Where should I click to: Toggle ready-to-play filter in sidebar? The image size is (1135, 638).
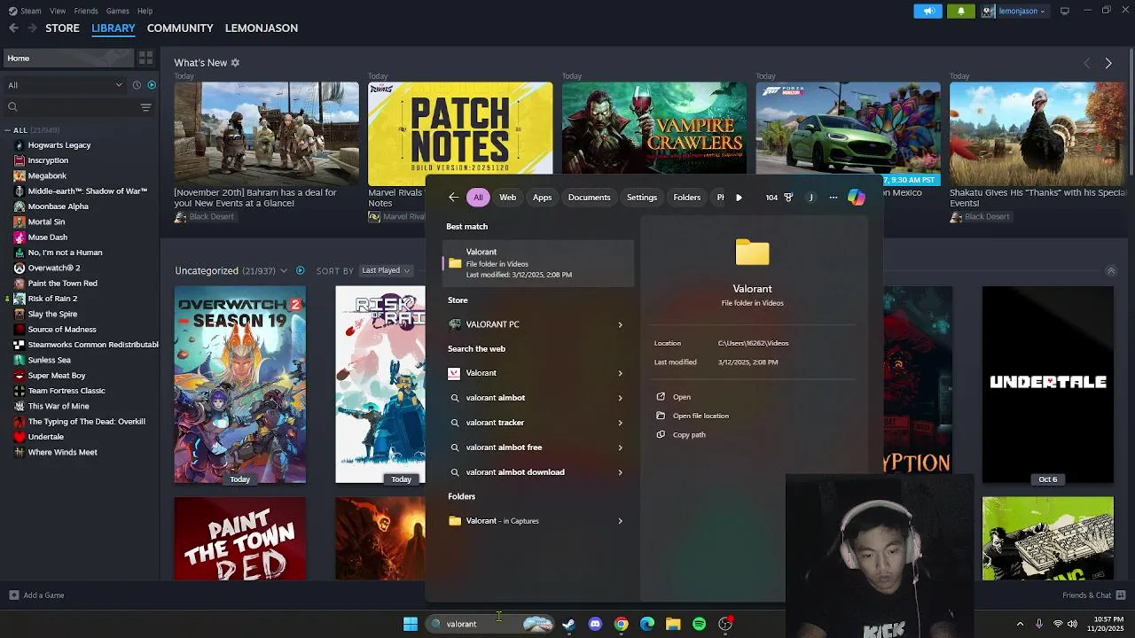coord(152,85)
